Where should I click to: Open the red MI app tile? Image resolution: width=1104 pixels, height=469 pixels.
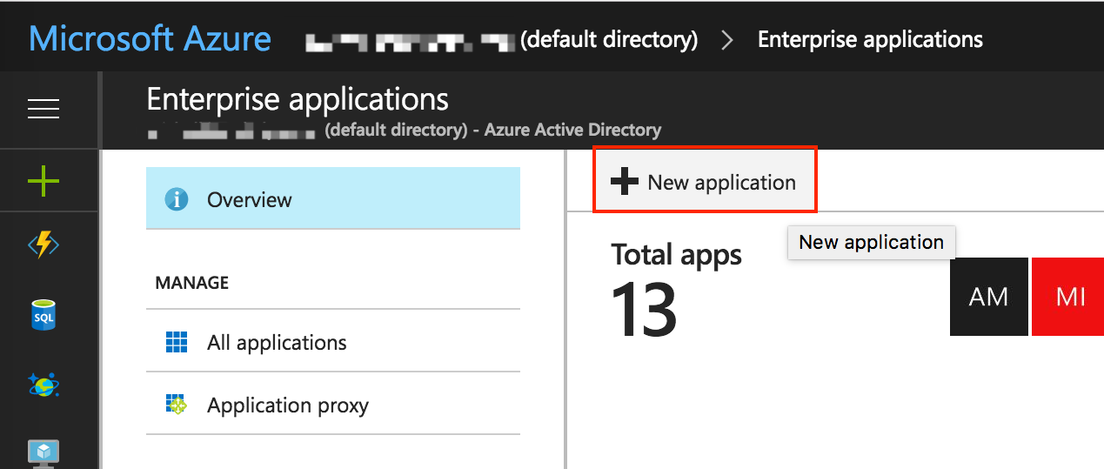coord(1068,297)
